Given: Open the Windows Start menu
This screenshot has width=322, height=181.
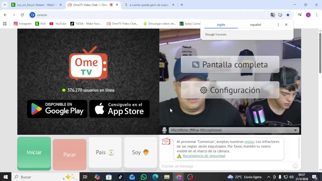Looking at the screenshot, I should (x=6, y=177).
